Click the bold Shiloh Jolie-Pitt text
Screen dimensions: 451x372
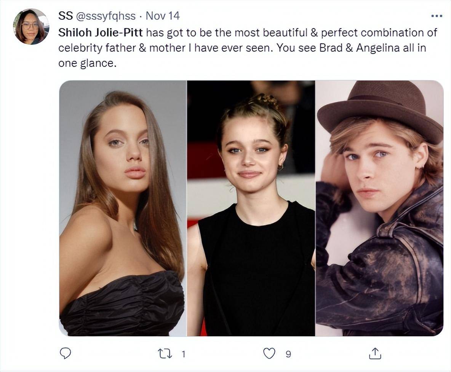[101, 32]
